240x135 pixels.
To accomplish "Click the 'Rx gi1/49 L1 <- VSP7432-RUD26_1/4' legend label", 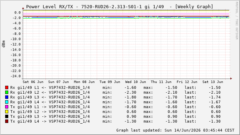I will 50,87.
